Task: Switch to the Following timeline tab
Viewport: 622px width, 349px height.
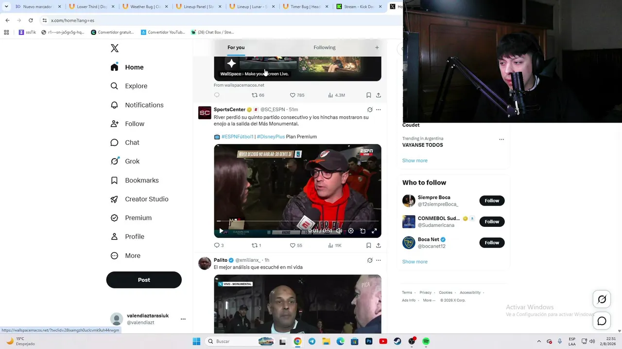Action: tap(324, 48)
